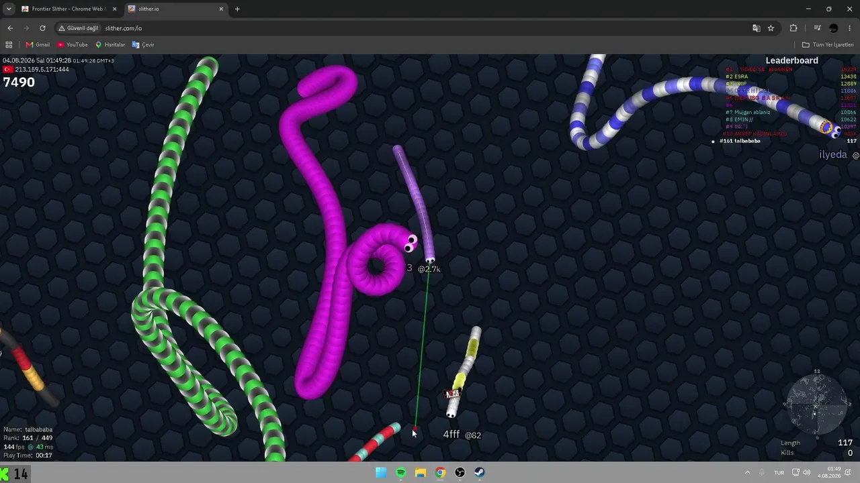The height and width of the screenshot is (483, 860).
Task: Open Spotify from the taskbar
Action: pyautogui.click(x=401, y=472)
